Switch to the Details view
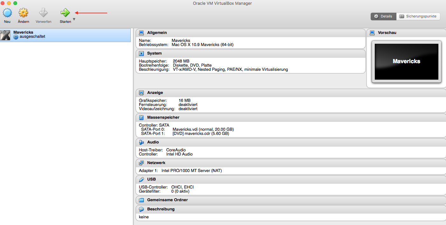 pyautogui.click(x=383, y=16)
